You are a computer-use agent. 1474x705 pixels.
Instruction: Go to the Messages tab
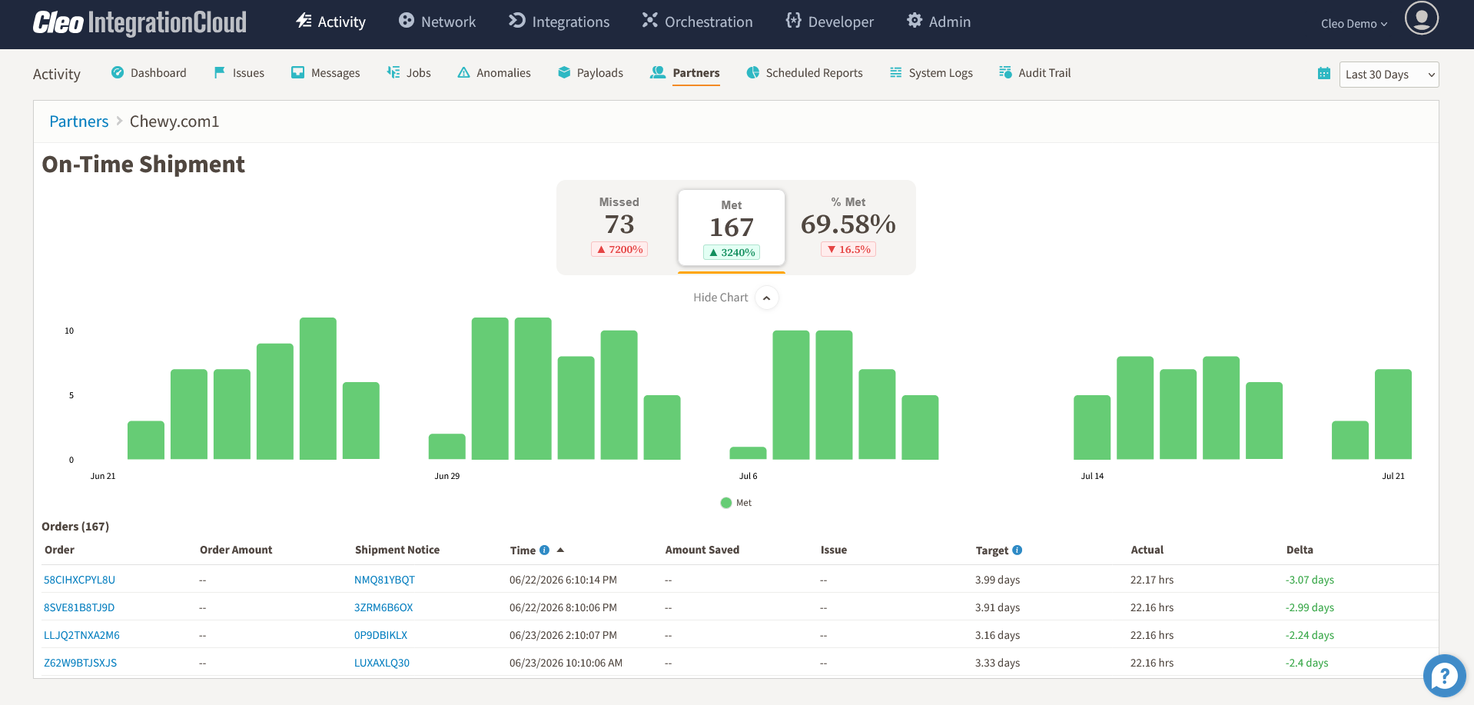(x=326, y=73)
